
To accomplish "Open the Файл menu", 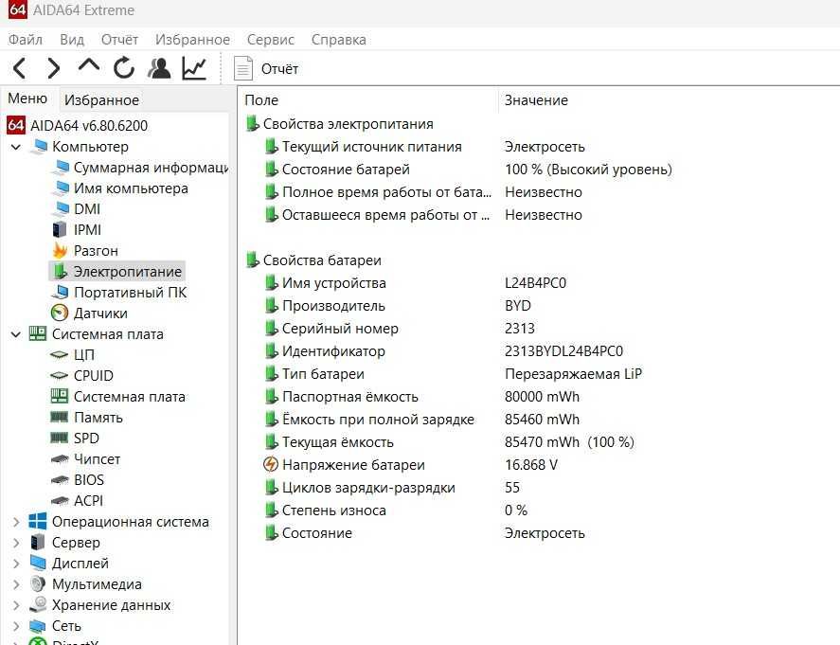I will [x=26, y=40].
